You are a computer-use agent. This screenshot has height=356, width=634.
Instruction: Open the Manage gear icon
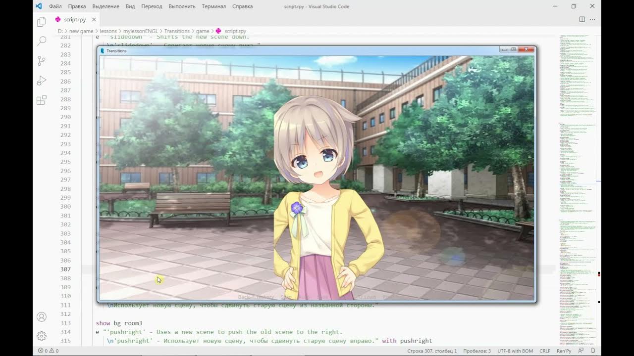[42, 336]
